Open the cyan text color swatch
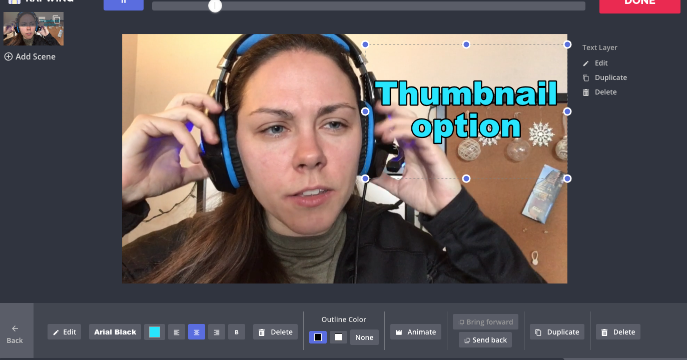The width and height of the screenshot is (687, 360). tap(155, 332)
